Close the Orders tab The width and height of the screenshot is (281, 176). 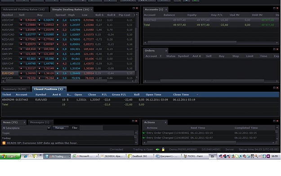coord(166,51)
